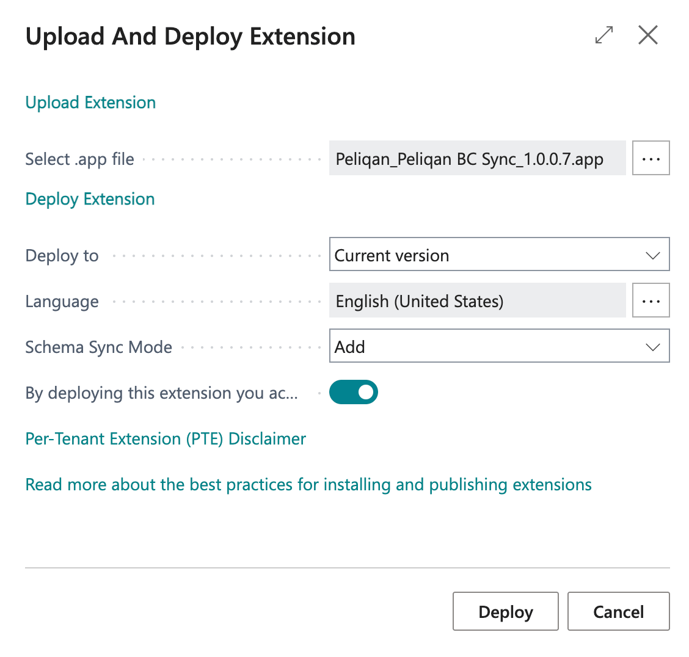689x657 pixels.
Task: Open the Deploy to dropdown
Action: pos(499,254)
